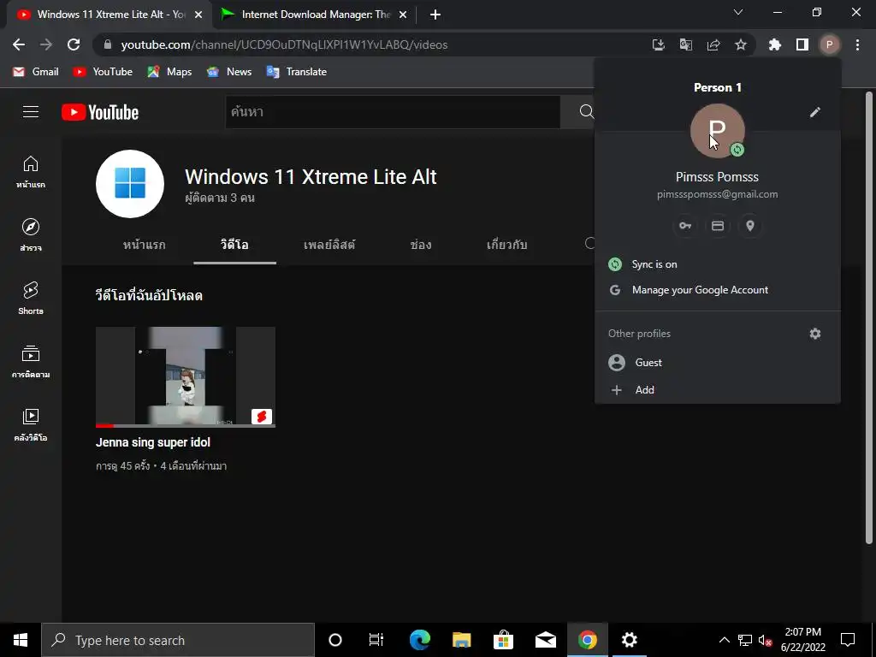Open Explore compass in YouTube sidebar
The height and width of the screenshot is (657, 876).
point(31,234)
